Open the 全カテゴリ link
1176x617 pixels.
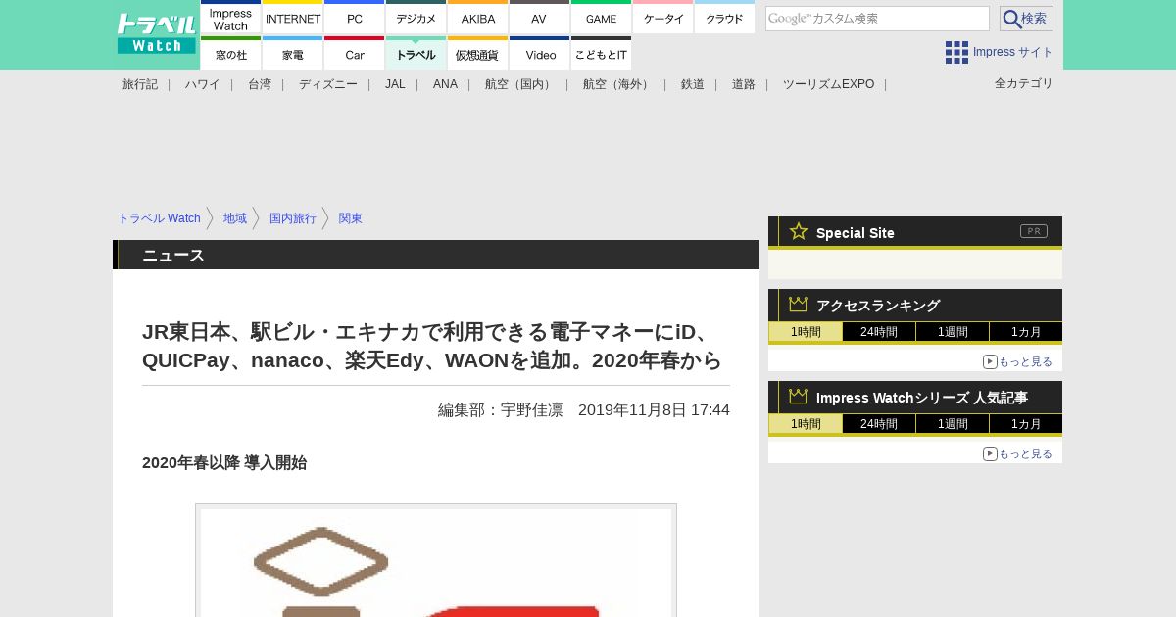(x=1024, y=83)
